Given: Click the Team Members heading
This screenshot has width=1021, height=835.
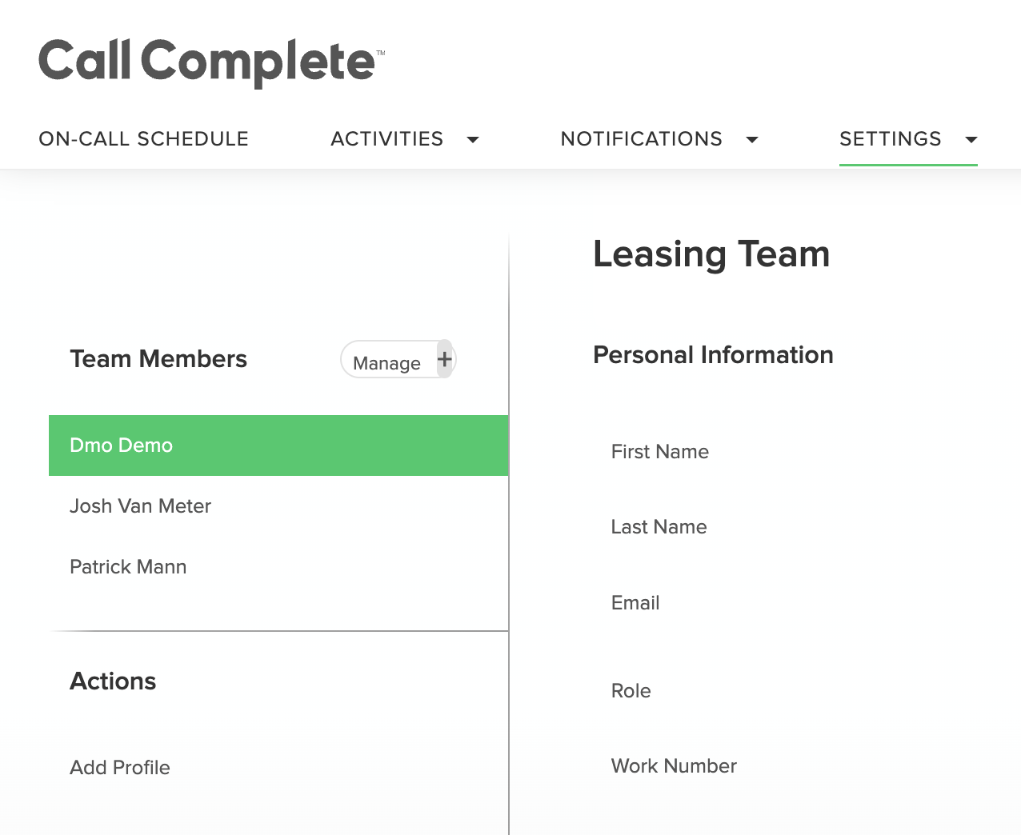Looking at the screenshot, I should (158, 359).
